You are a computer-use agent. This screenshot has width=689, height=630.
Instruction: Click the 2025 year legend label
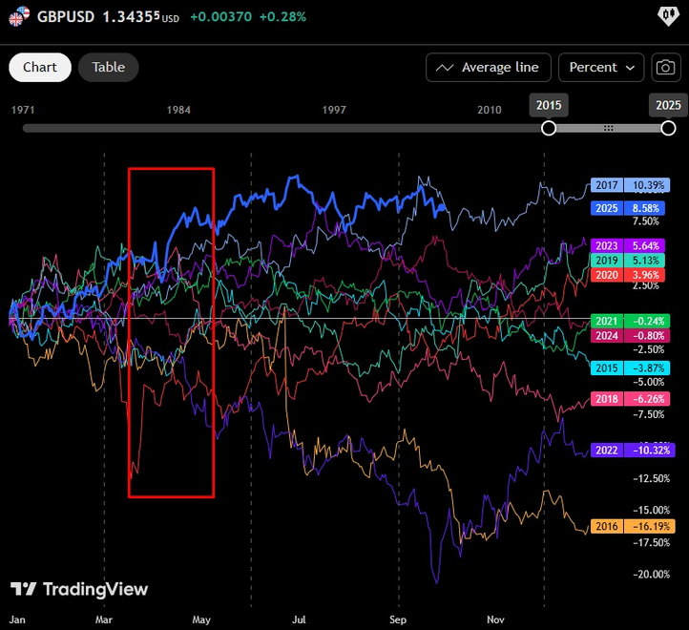pyautogui.click(x=607, y=208)
